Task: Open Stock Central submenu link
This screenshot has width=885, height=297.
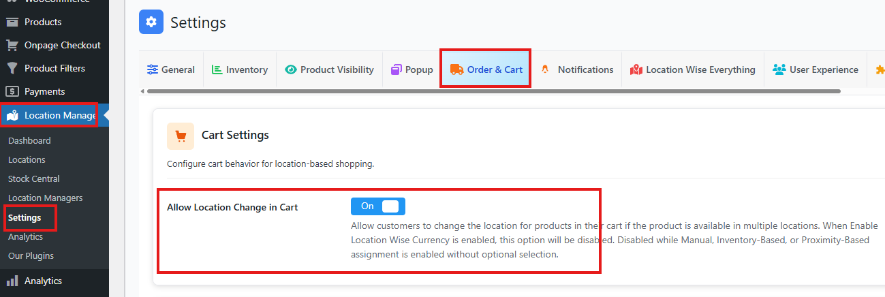Action: click(34, 178)
